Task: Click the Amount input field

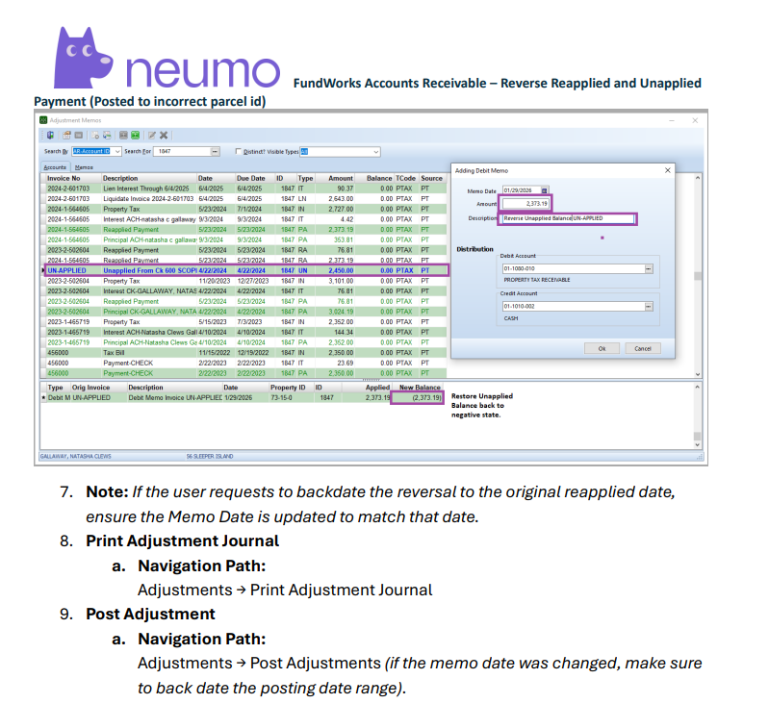Action: pos(525,204)
